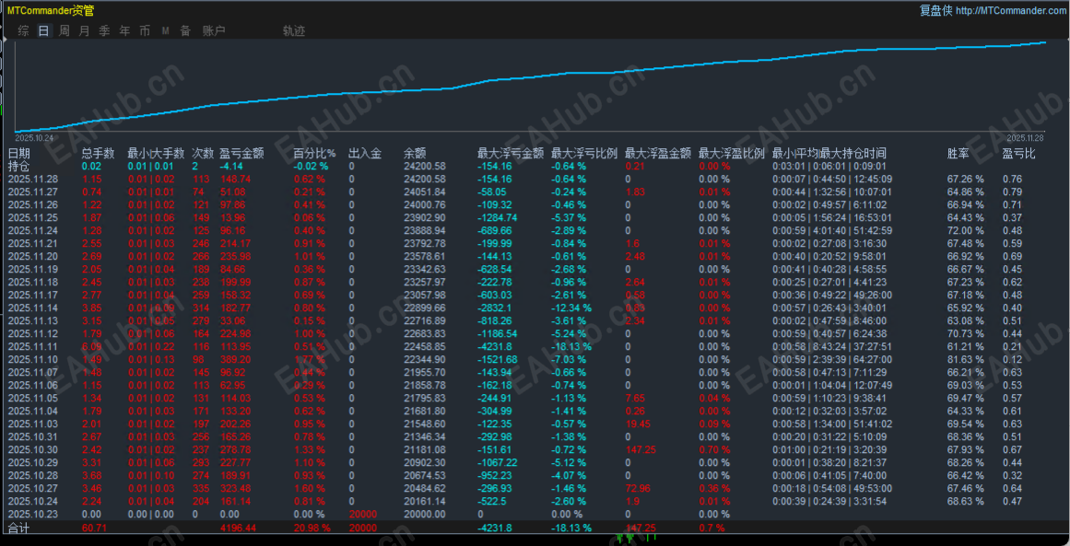This screenshot has height=546, width=1070.
Task: Click the M tab
Action: click(x=165, y=30)
